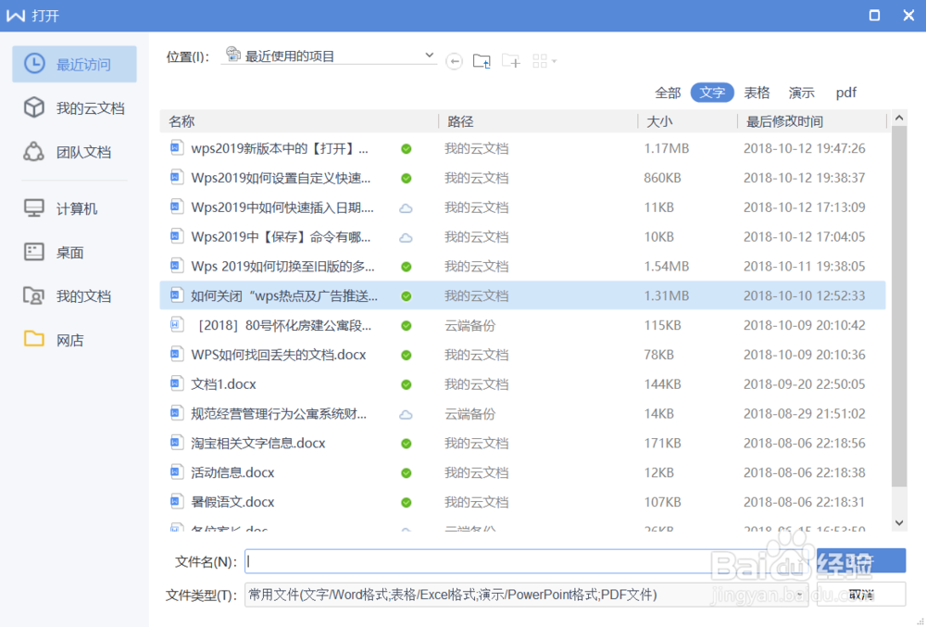Switch to the 演示 filter tab

[x=801, y=93]
